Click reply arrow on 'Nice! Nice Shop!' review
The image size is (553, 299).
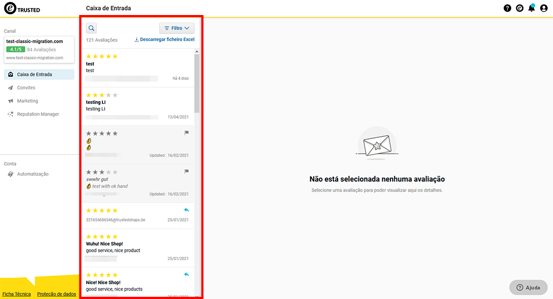[x=186, y=275]
